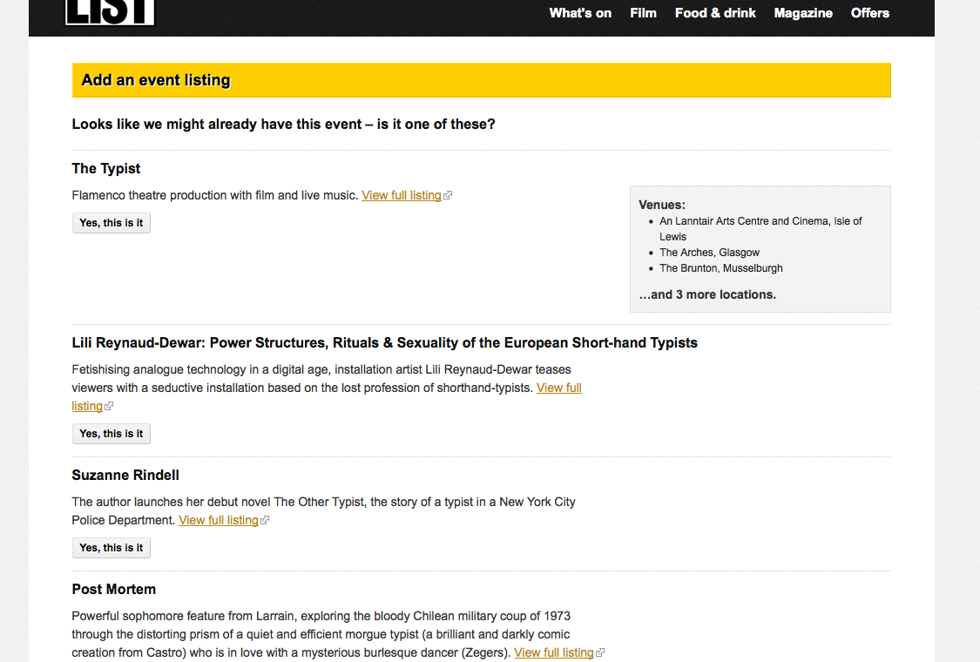The image size is (980, 662).
Task: Confirm The Typist with 'Yes, this is it'
Action: (x=112, y=223)
